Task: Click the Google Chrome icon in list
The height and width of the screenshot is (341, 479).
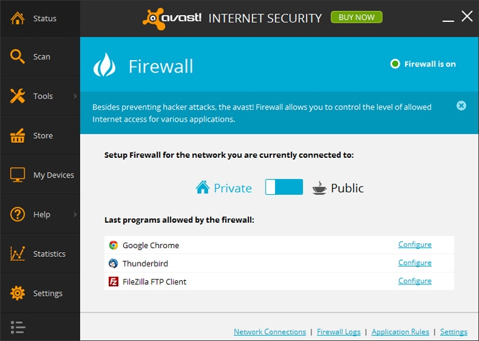Action: coord(114,245)
